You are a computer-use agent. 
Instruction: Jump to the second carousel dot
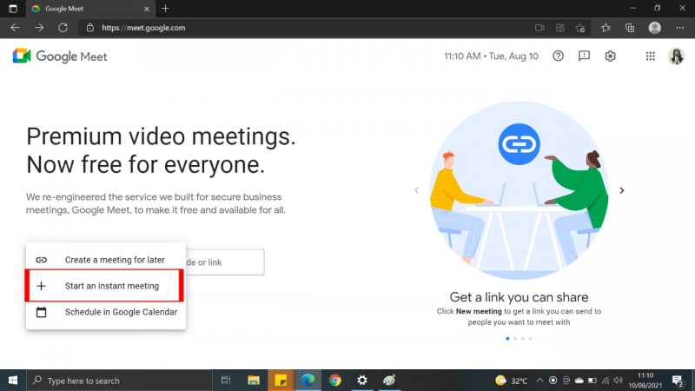[x=515, y=339]
